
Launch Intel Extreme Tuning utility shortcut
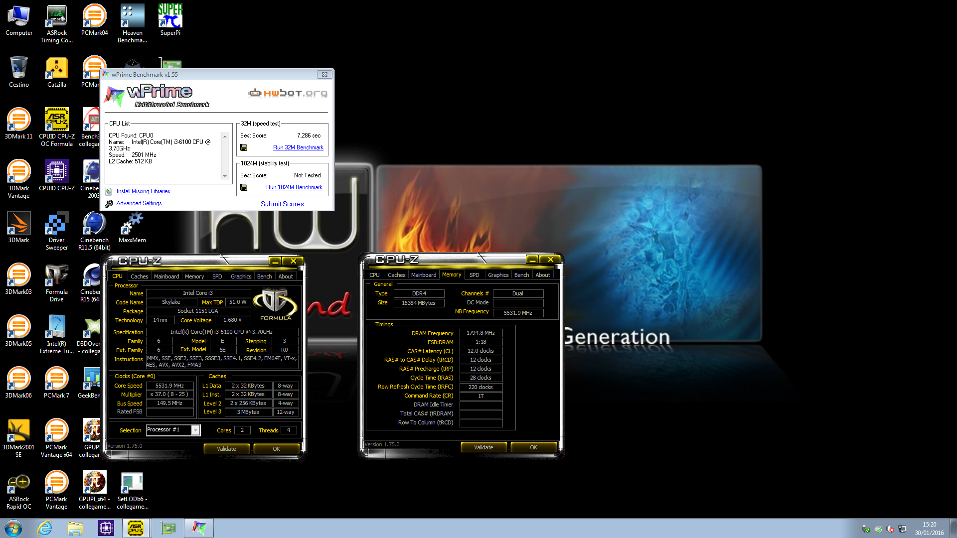pos(56,335)
